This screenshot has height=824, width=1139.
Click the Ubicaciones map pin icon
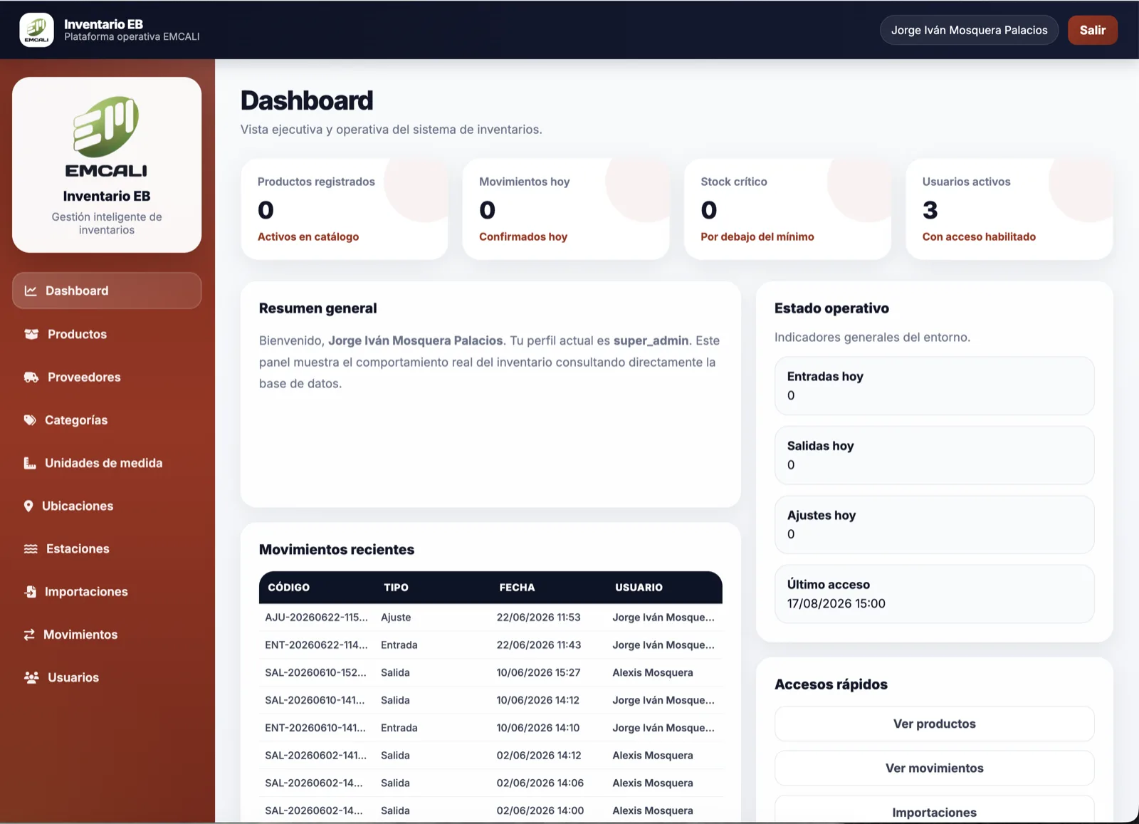coord(28,506)
